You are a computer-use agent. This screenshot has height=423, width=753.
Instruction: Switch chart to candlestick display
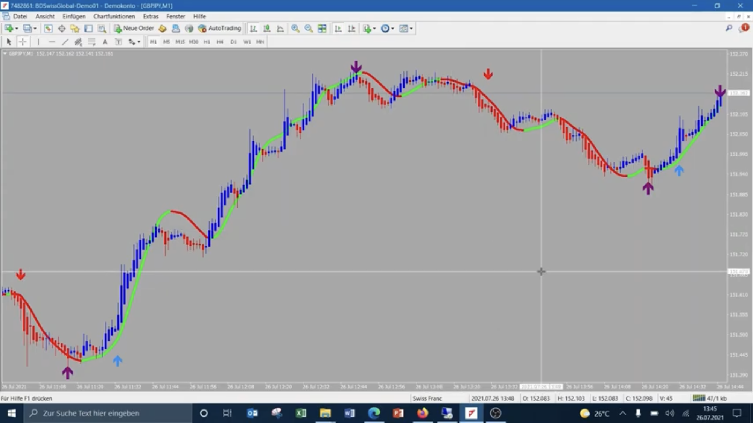click(267, 29)
